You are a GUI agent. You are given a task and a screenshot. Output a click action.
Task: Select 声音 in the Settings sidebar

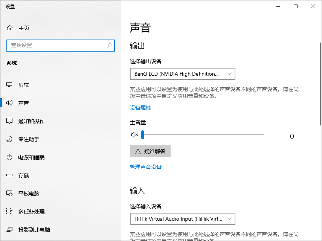[23, 103]
